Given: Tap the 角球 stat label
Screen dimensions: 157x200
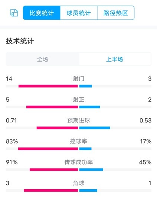Looking at the screenshot, I should pyautogui.click(x=79, y=183).
